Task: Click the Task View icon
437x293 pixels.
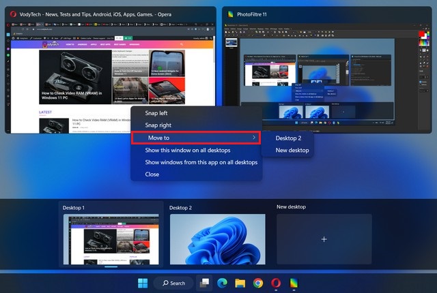Action: [204, 283]
